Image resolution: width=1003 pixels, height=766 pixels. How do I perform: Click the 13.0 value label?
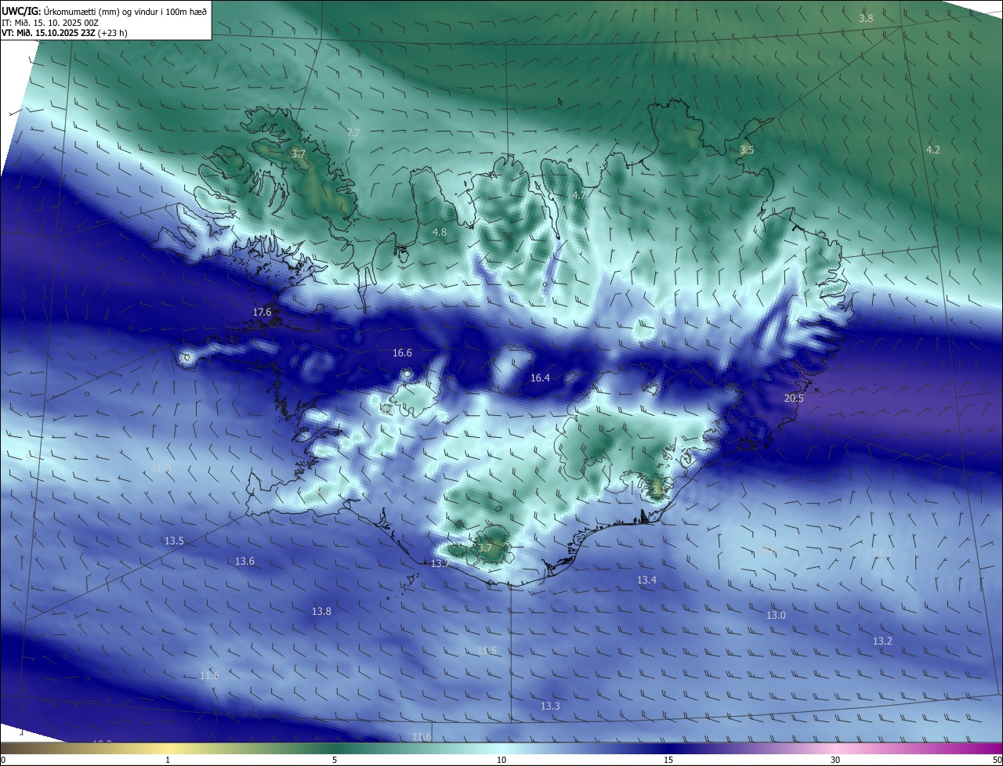tap(776, 615)
